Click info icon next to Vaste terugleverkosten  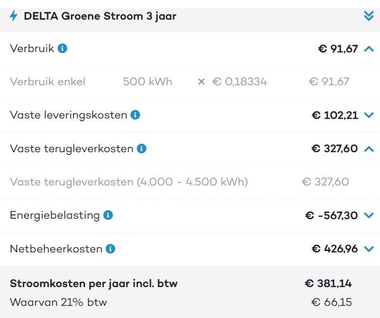pos(142,148)
